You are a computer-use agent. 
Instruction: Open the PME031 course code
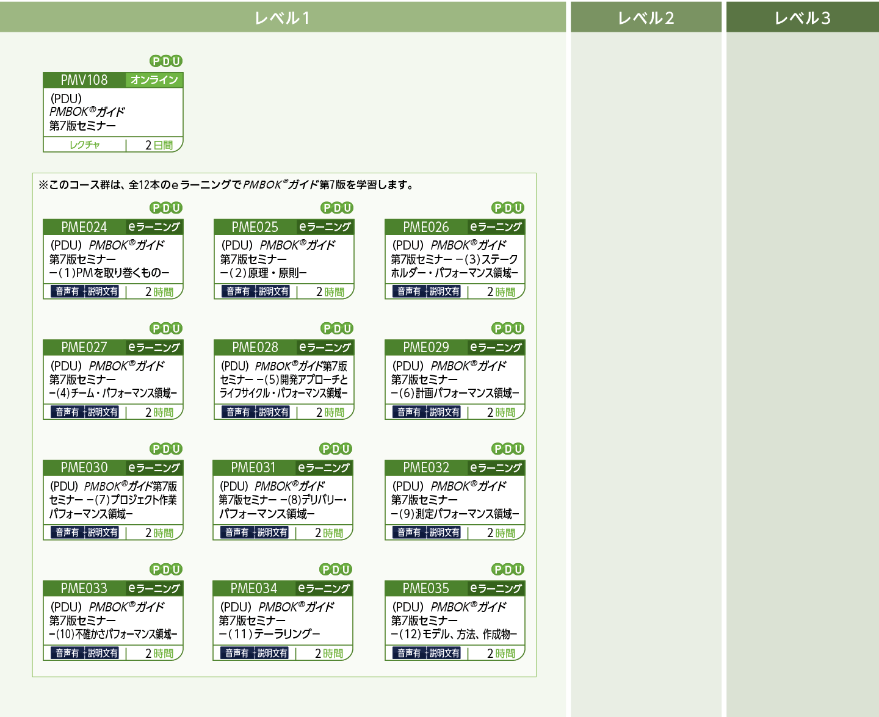coord(254,468)
